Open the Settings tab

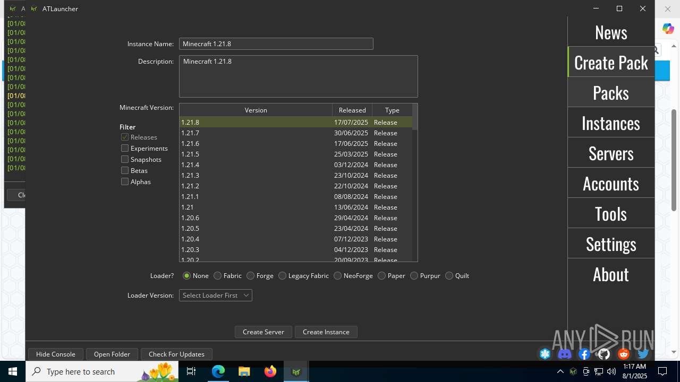(611, 244)
